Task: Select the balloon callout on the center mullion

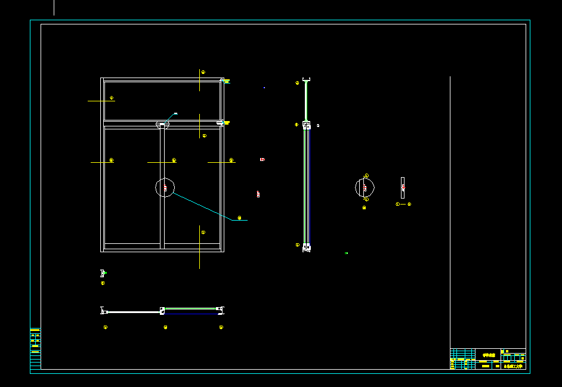Action: coord(174,160)
